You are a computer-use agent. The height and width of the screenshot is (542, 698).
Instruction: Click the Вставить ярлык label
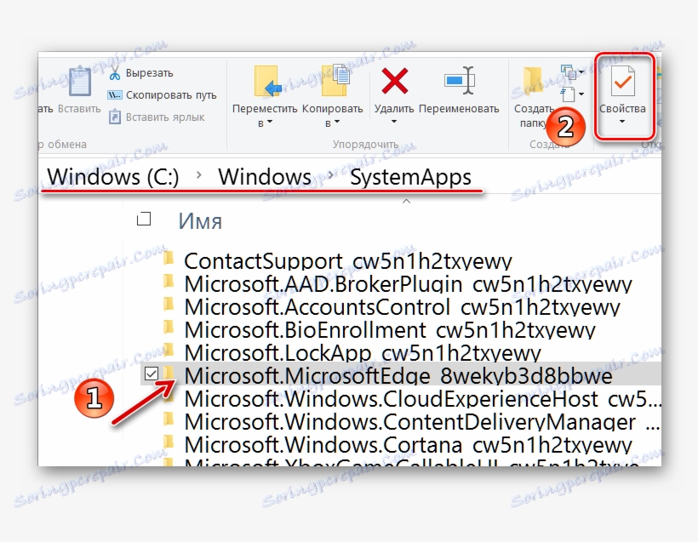(x=165, y=117)
